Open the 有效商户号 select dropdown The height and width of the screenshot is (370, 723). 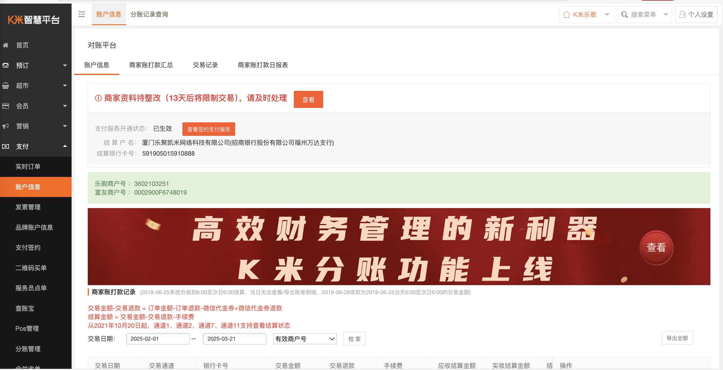click(x=305, y=339)
